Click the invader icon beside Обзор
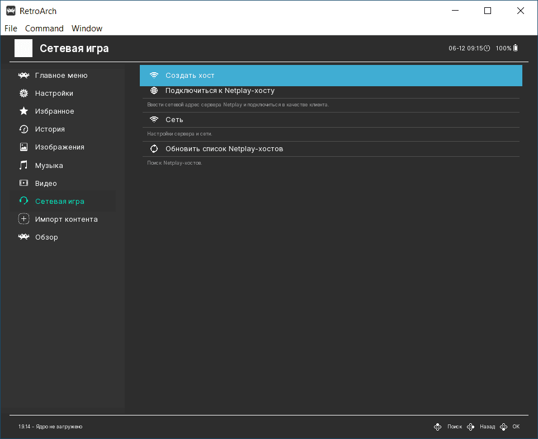Viewport: 538px width, 439px height. pos(23,237)
